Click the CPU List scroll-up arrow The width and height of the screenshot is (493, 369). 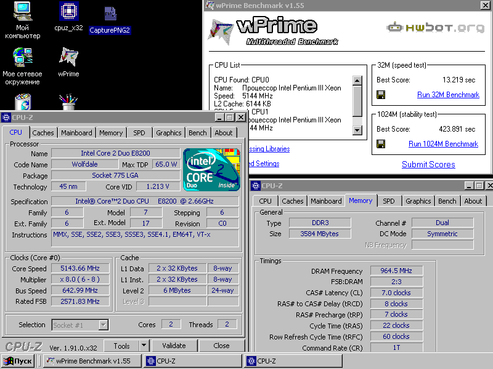(x=357, y=81)
